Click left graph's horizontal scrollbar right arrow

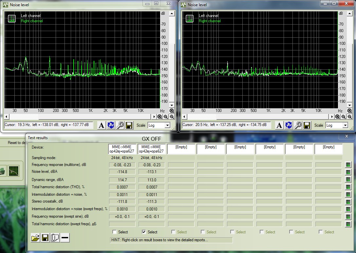[154, 117]
